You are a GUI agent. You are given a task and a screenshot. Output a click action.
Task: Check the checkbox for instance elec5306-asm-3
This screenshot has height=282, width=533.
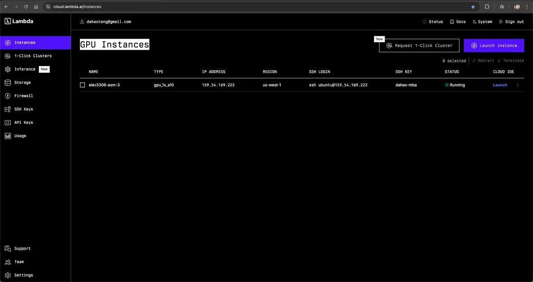pos(83,85)
